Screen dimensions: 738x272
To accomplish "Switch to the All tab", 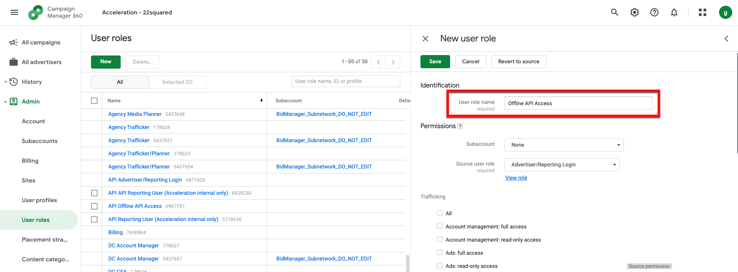I will 120,82.
